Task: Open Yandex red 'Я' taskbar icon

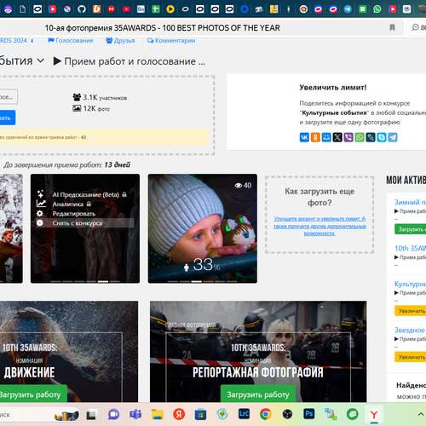Action: tap(179, 414)
